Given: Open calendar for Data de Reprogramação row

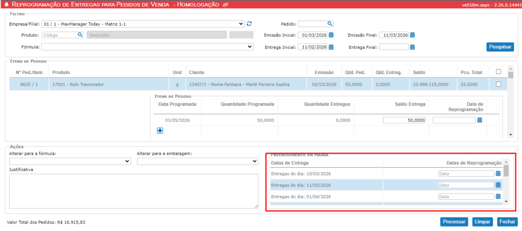Looking at the screenshot, I should point(480,120).
